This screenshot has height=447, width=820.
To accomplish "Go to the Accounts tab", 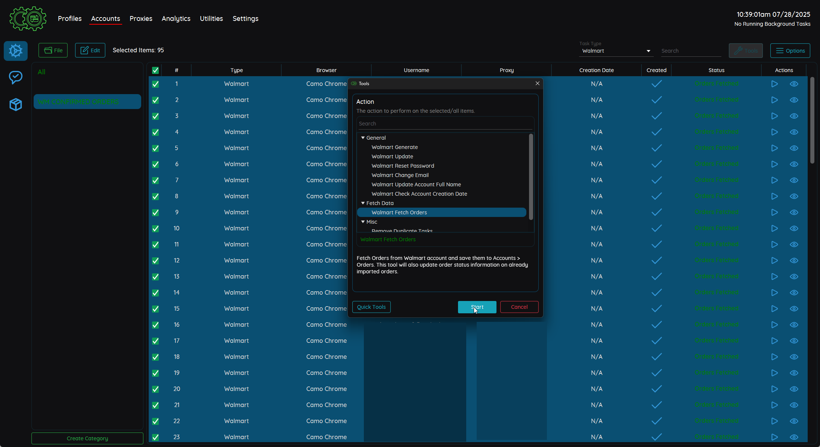I will point(105,19).
